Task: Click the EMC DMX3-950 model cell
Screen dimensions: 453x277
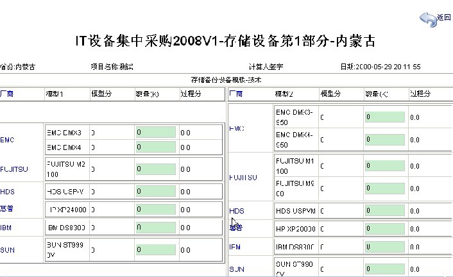Action: tap(296, 117)
